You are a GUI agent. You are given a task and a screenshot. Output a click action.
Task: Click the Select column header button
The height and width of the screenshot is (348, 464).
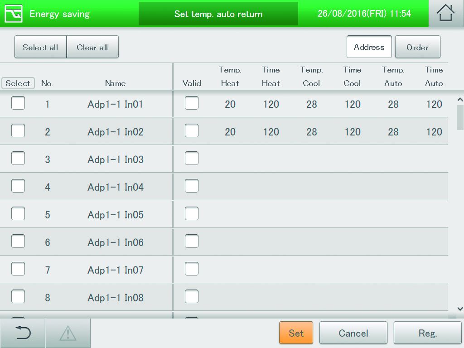(x=18, y=83)
